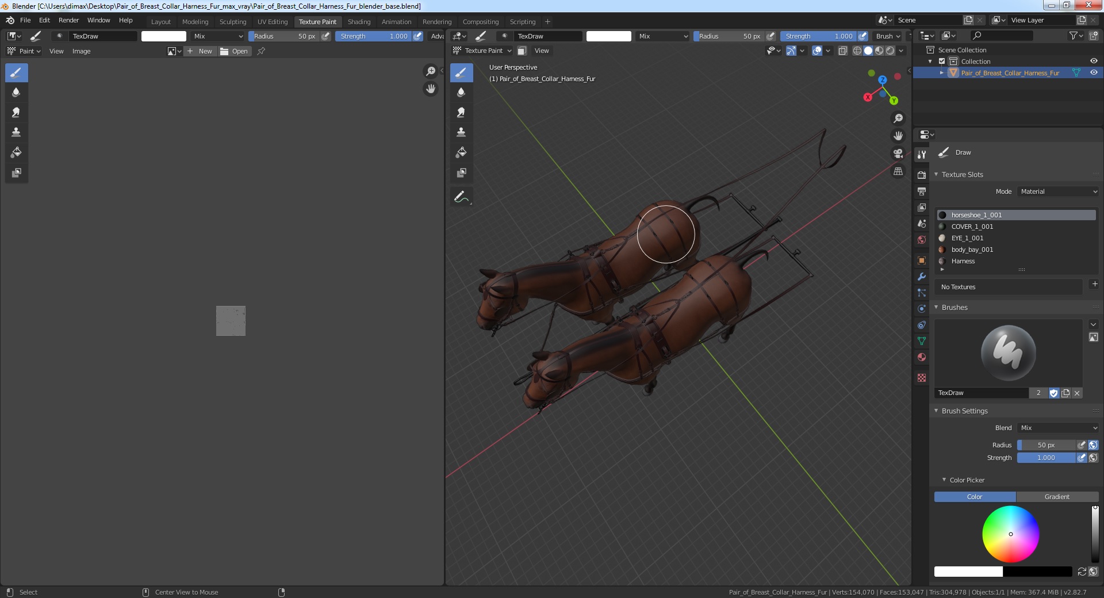Switch to the UV Editing workspace tab
The height and width of the screenshot is (598, 1104).
(x=272, y=22)
